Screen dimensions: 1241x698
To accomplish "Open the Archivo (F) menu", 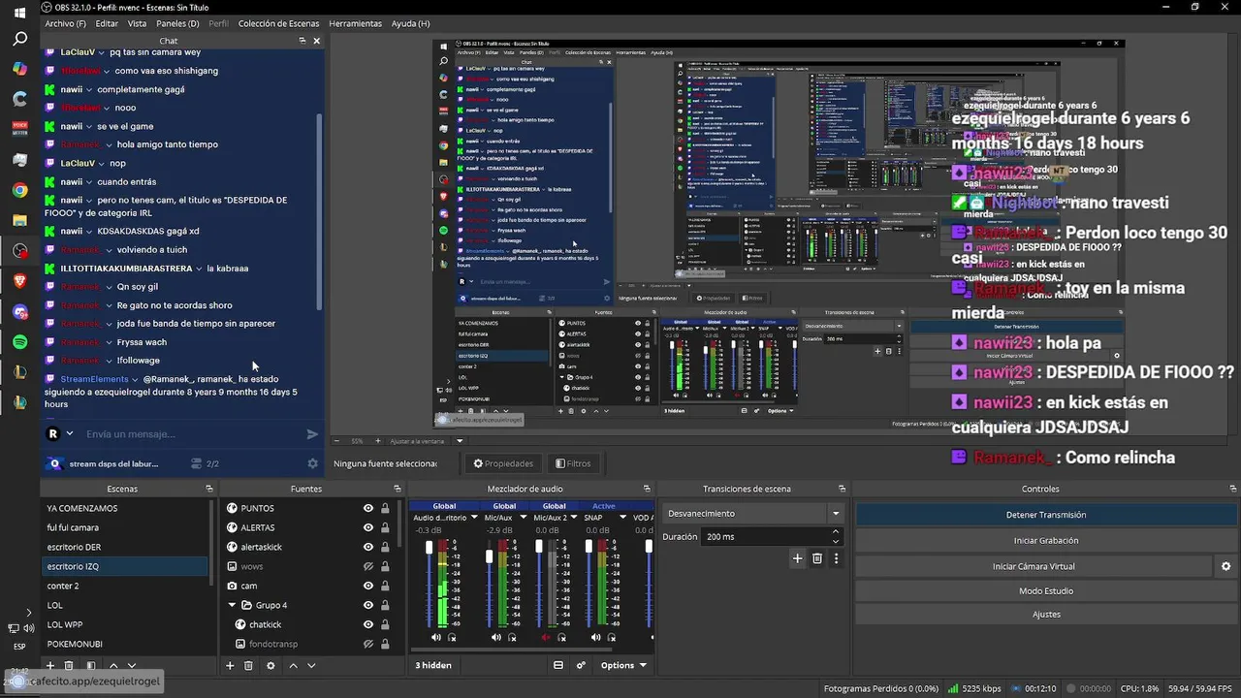I will coord(65,23).
